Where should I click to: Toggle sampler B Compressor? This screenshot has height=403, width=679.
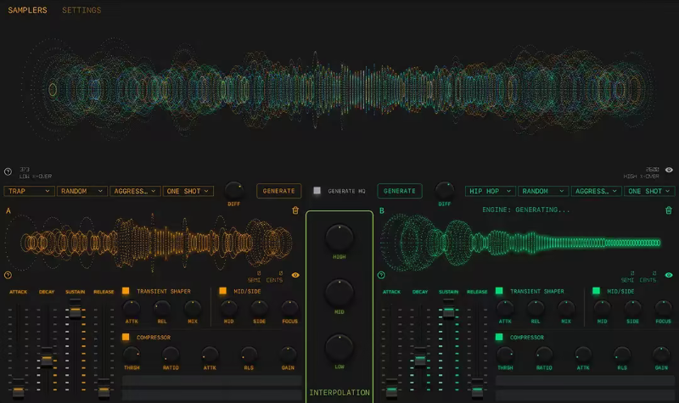point(499,337)
